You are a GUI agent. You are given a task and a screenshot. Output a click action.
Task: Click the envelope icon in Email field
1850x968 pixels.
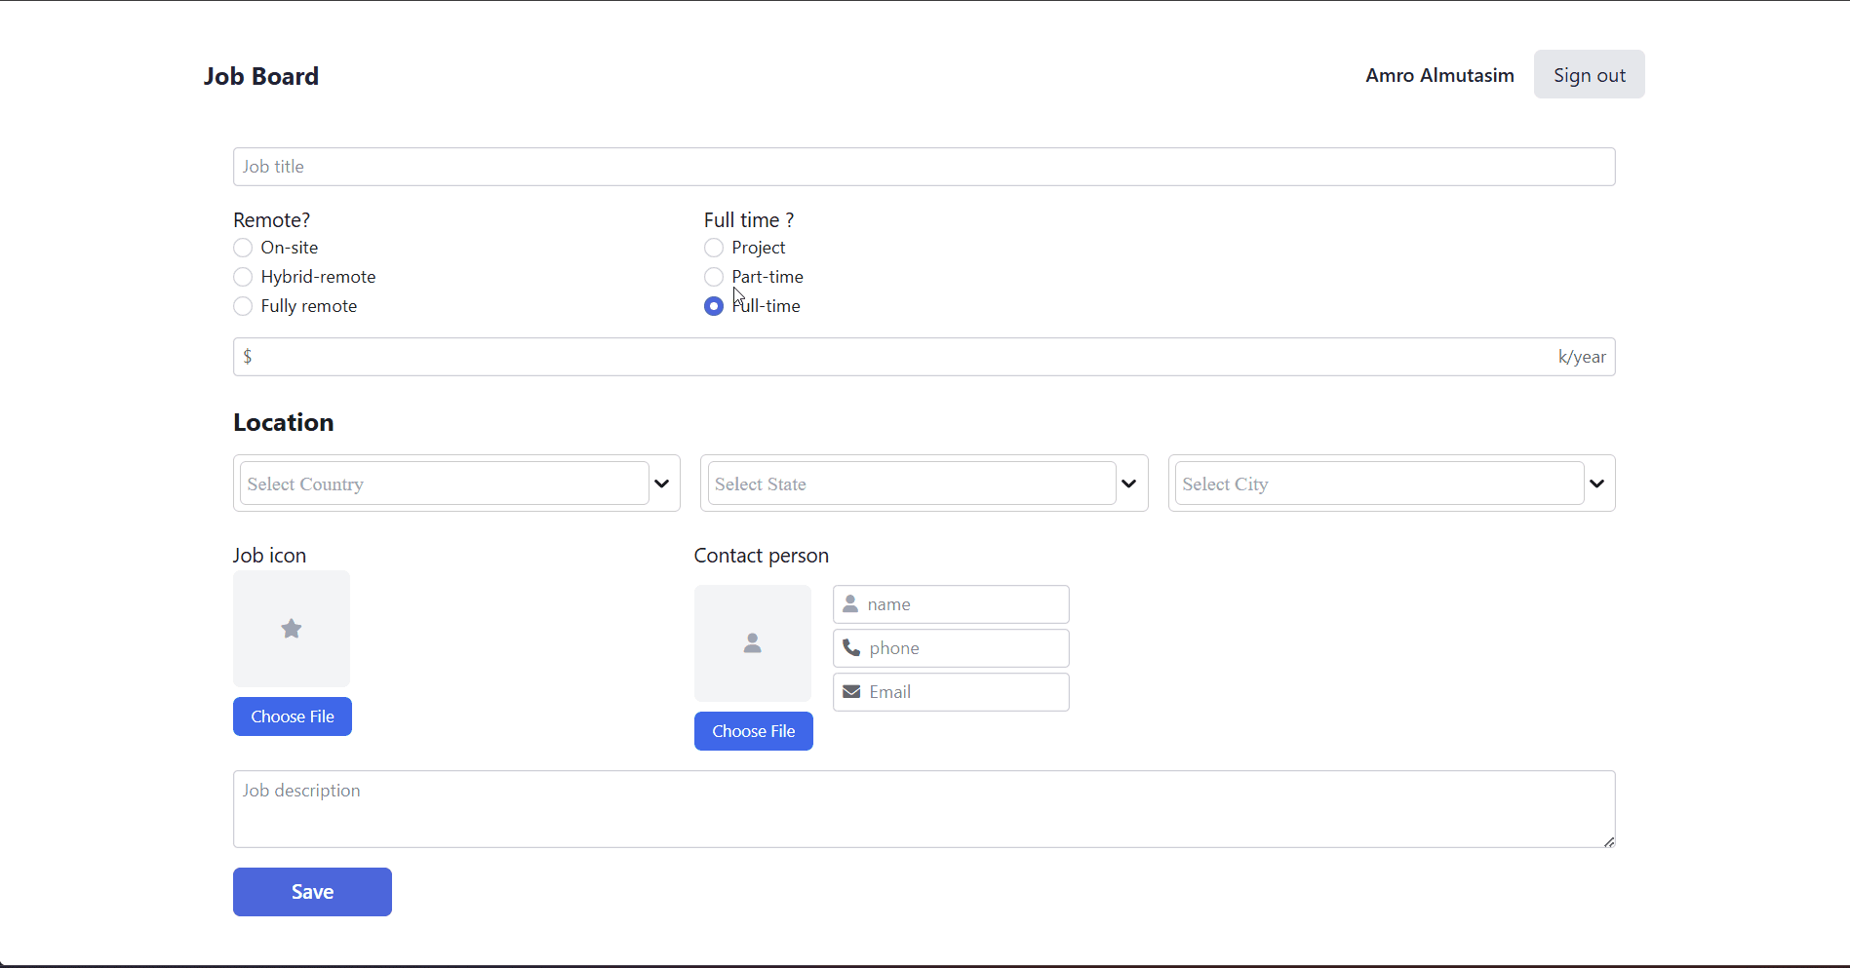click(x=851, y=692)
